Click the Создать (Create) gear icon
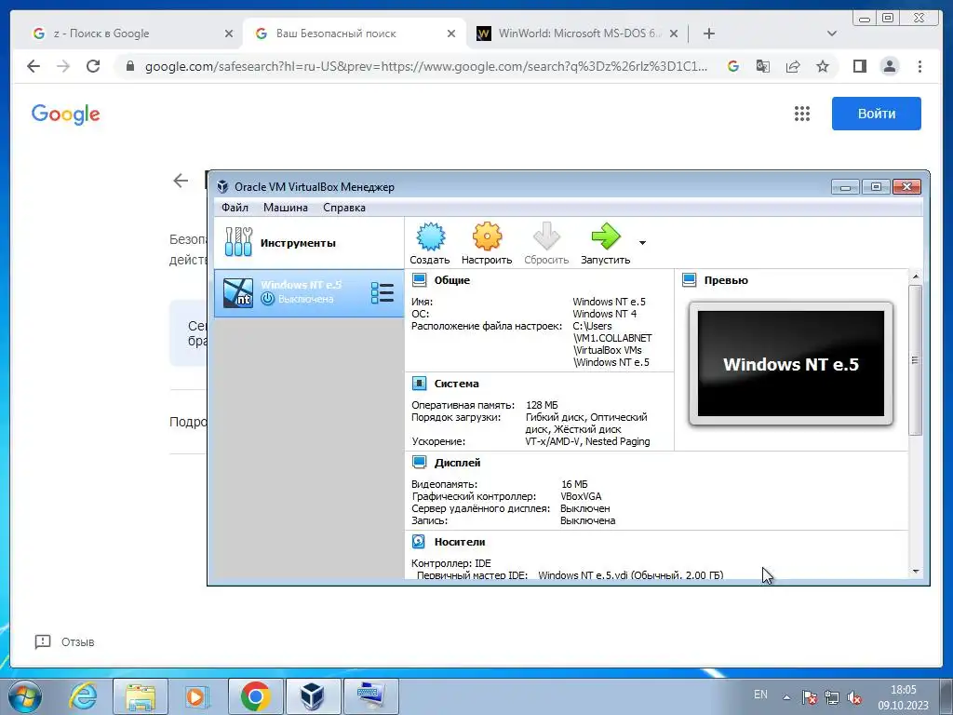The image size is (953, 715). click(430, 236)
